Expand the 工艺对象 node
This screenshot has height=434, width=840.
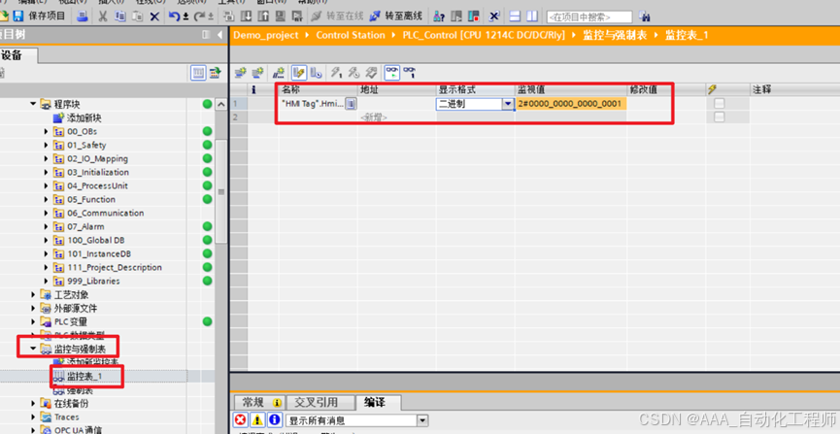coord(33,295)
